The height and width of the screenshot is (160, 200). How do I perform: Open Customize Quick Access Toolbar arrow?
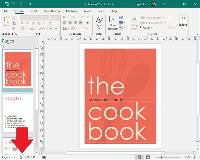tap(30, 4)
